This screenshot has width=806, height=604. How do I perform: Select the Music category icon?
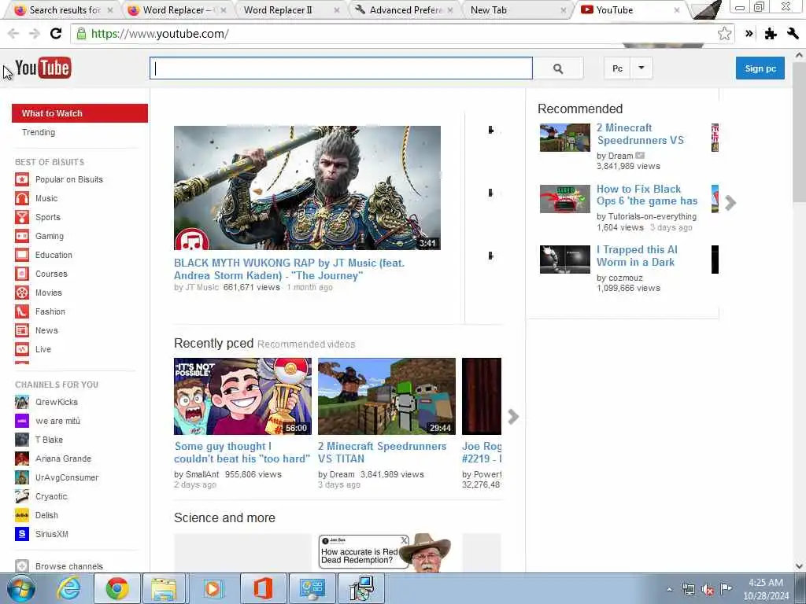21,198
